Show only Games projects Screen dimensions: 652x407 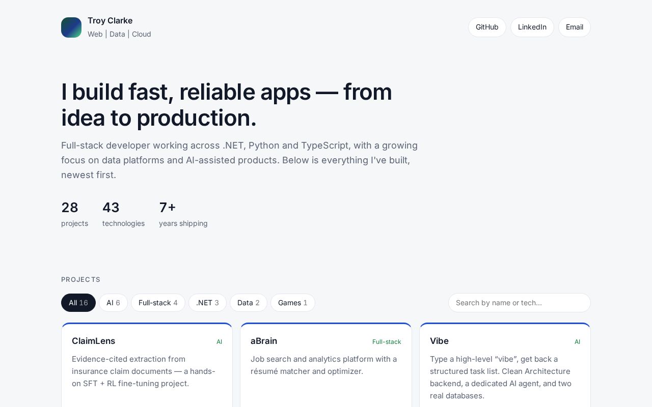coord(293,303)
